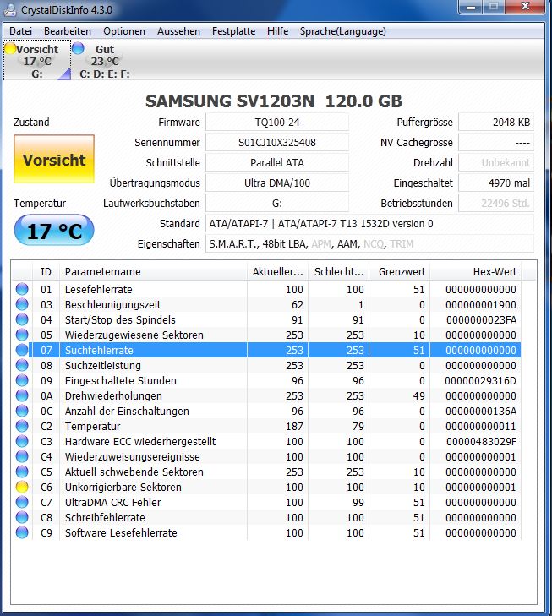
Task: Switch to the Gut 23 °C C: D: E: F: disk
Action: click(101, 61)
